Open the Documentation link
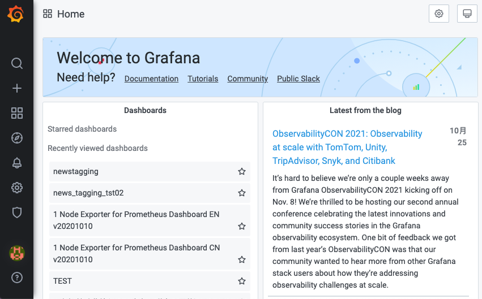482x299 pixels. [151, 79]
